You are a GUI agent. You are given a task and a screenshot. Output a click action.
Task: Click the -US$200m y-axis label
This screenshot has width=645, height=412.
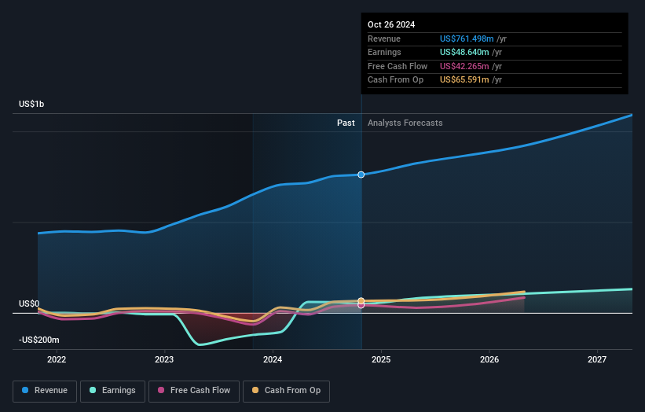coord(38,340)
